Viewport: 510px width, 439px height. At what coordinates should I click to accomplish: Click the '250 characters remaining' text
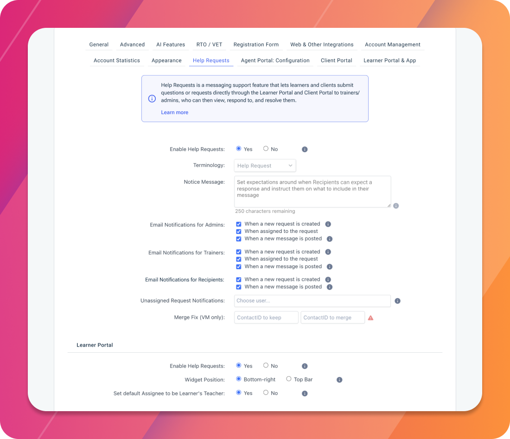[x=265, y=211]
